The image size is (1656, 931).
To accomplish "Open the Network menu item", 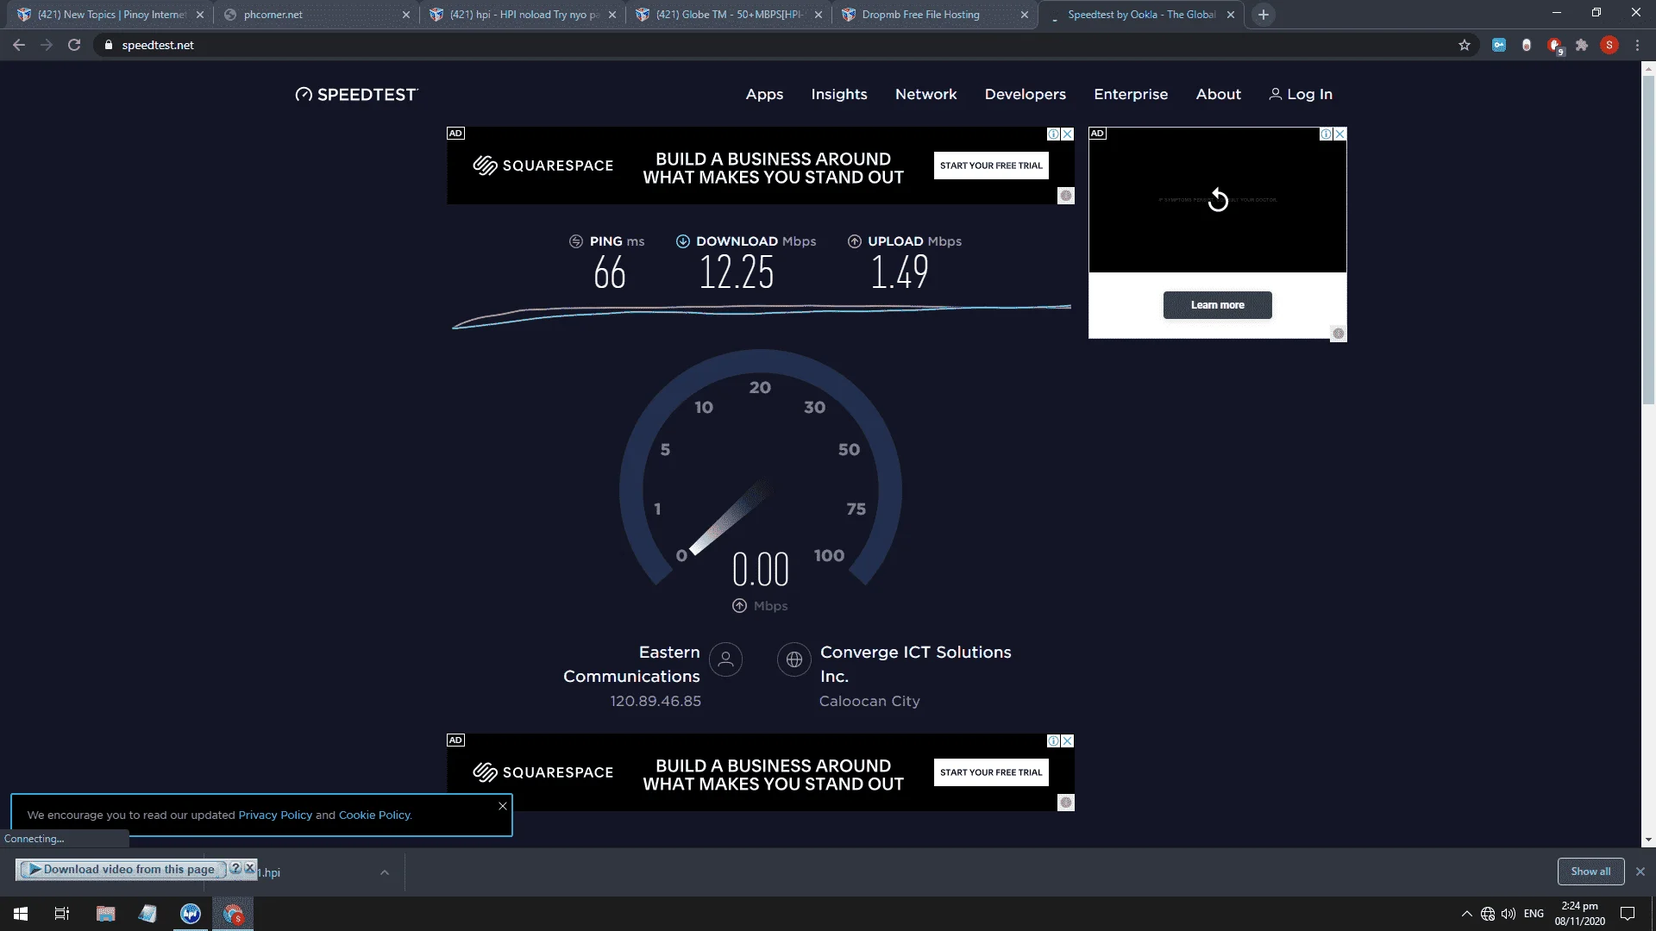I will (x=925, y=95).
